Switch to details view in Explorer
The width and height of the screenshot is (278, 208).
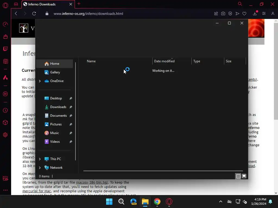point(238,176)
